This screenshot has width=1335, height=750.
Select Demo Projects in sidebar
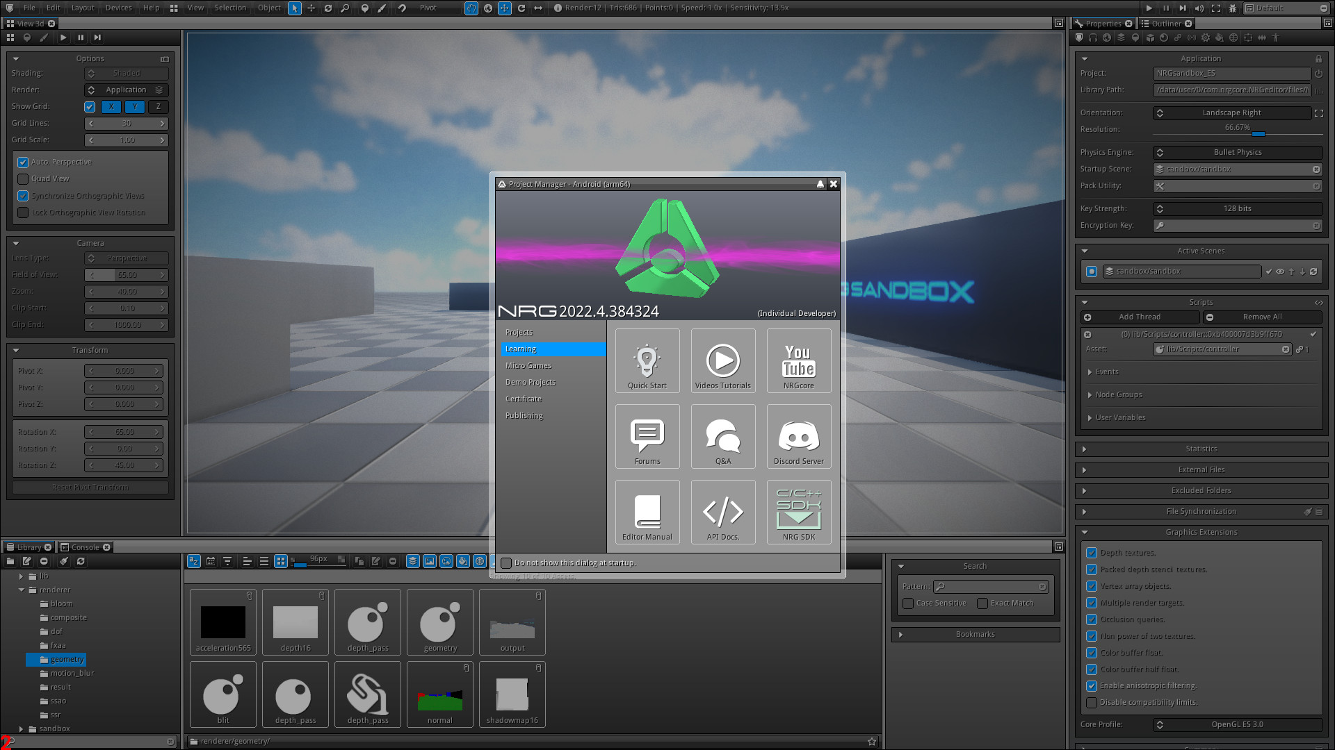point(531,383)
